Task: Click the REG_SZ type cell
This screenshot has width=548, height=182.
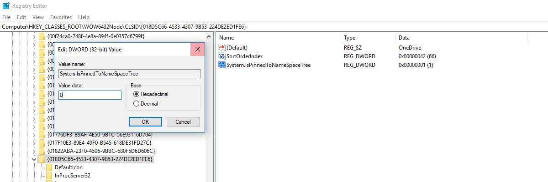Action: click(353, 47)
